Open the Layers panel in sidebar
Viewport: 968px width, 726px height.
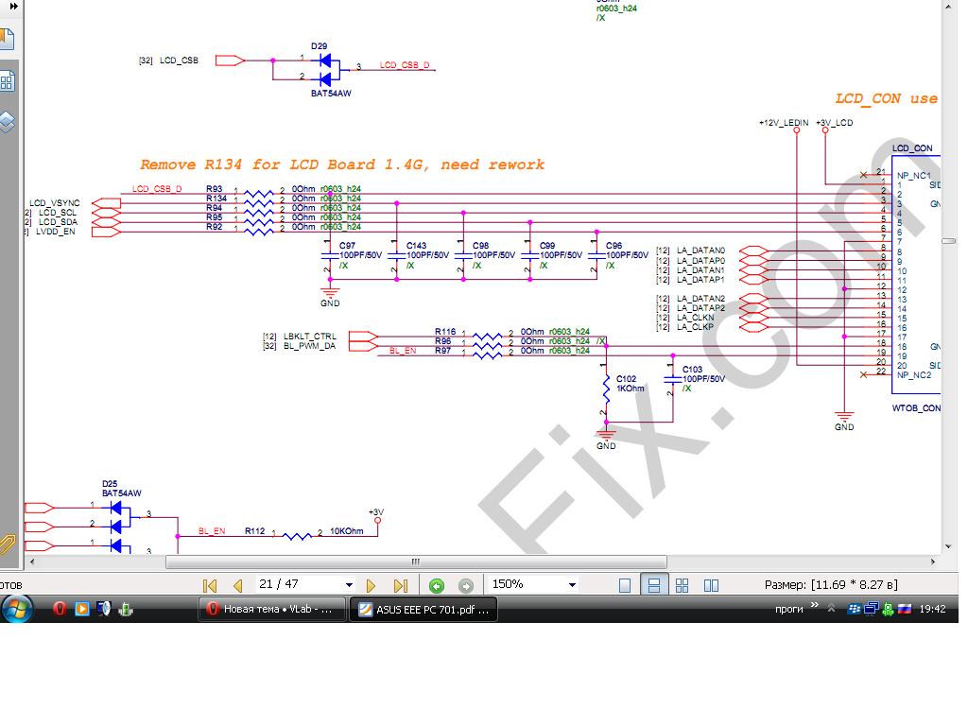7,121
